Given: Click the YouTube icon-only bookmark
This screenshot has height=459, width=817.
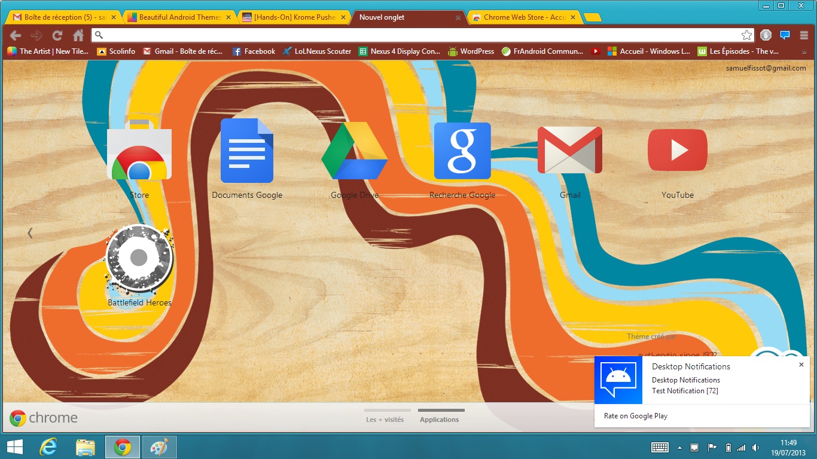Looking at the screenshot, I should 595,51.
